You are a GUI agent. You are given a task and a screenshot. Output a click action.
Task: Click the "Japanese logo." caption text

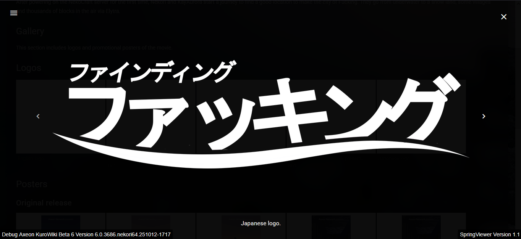(x=261, y=224)
